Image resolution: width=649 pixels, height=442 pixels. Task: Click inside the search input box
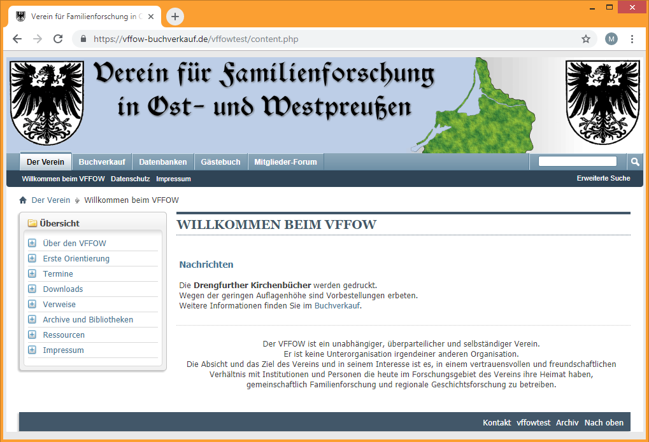[576, 161]
